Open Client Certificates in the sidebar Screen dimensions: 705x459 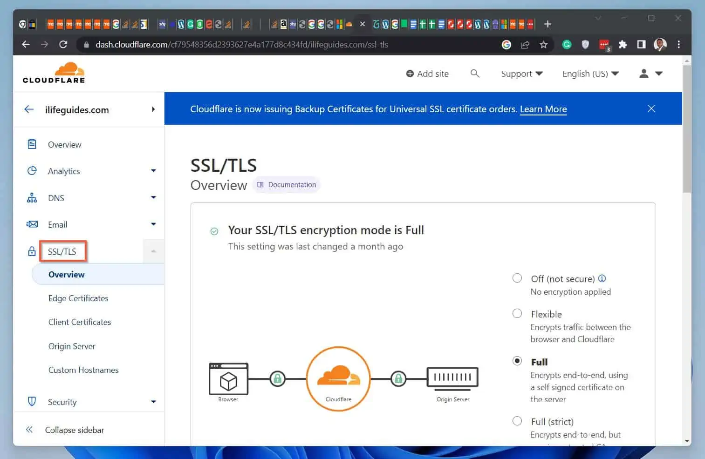[x=80, y=322]
